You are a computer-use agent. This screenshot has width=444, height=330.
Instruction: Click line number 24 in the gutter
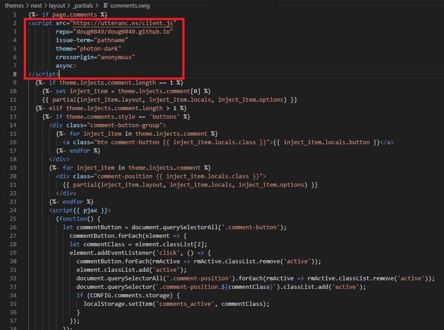click(13, 210)
